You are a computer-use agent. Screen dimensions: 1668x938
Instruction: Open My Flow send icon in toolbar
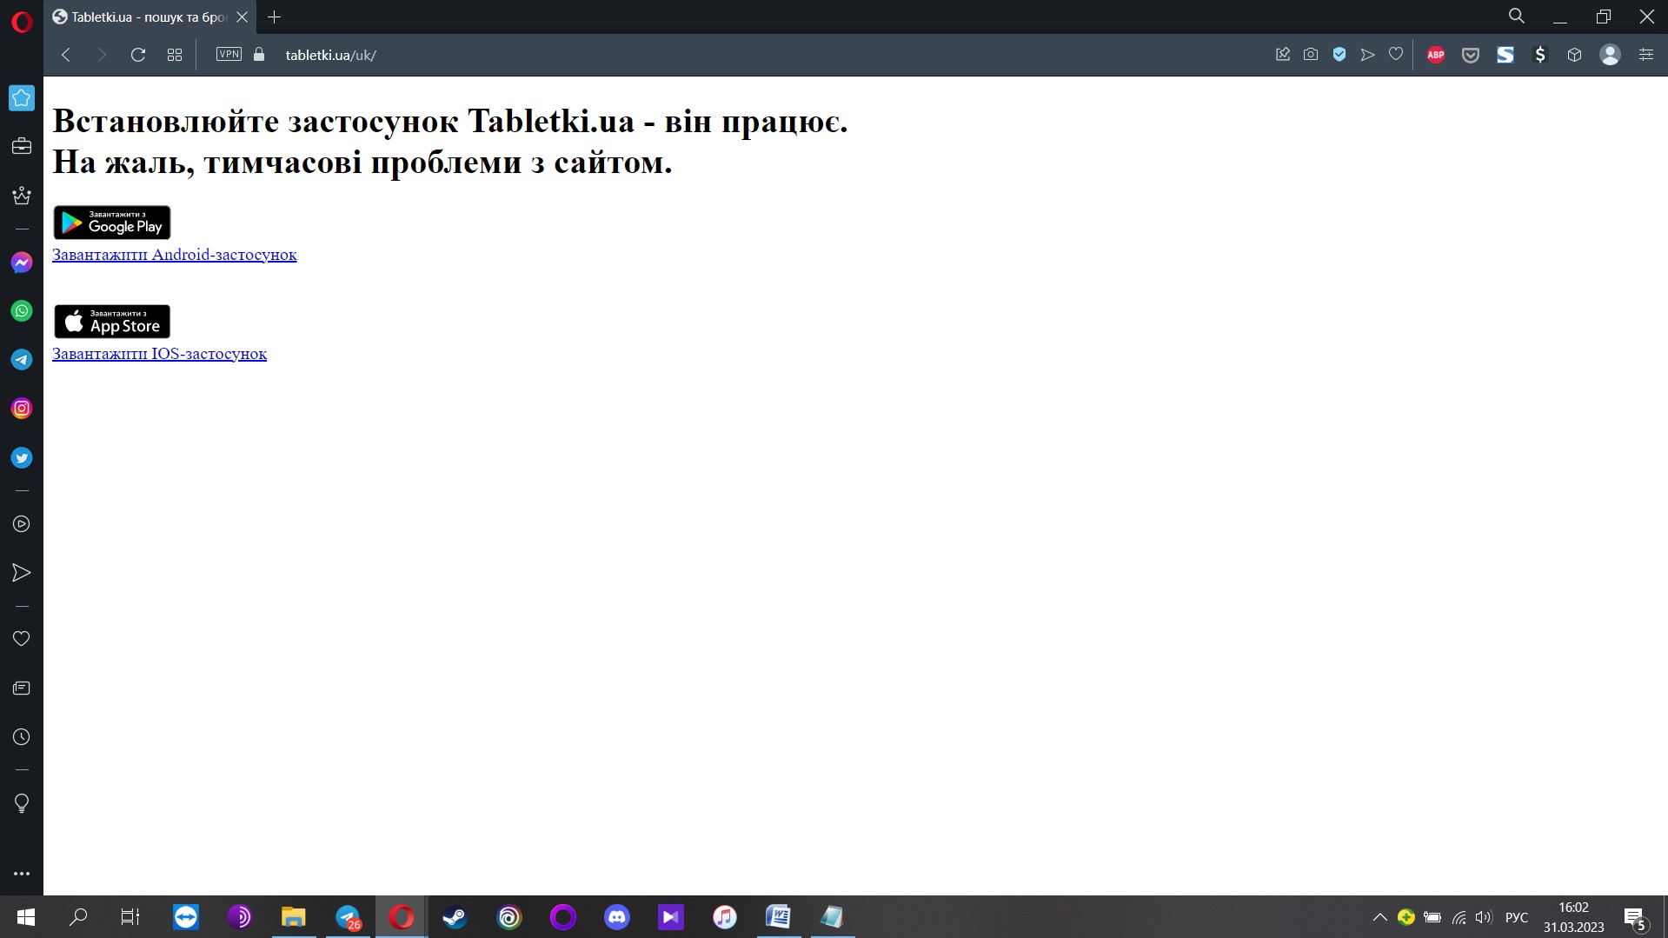click(1367, 55)
